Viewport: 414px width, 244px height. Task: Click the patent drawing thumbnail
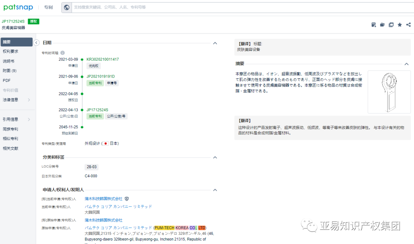click(389, 92)
